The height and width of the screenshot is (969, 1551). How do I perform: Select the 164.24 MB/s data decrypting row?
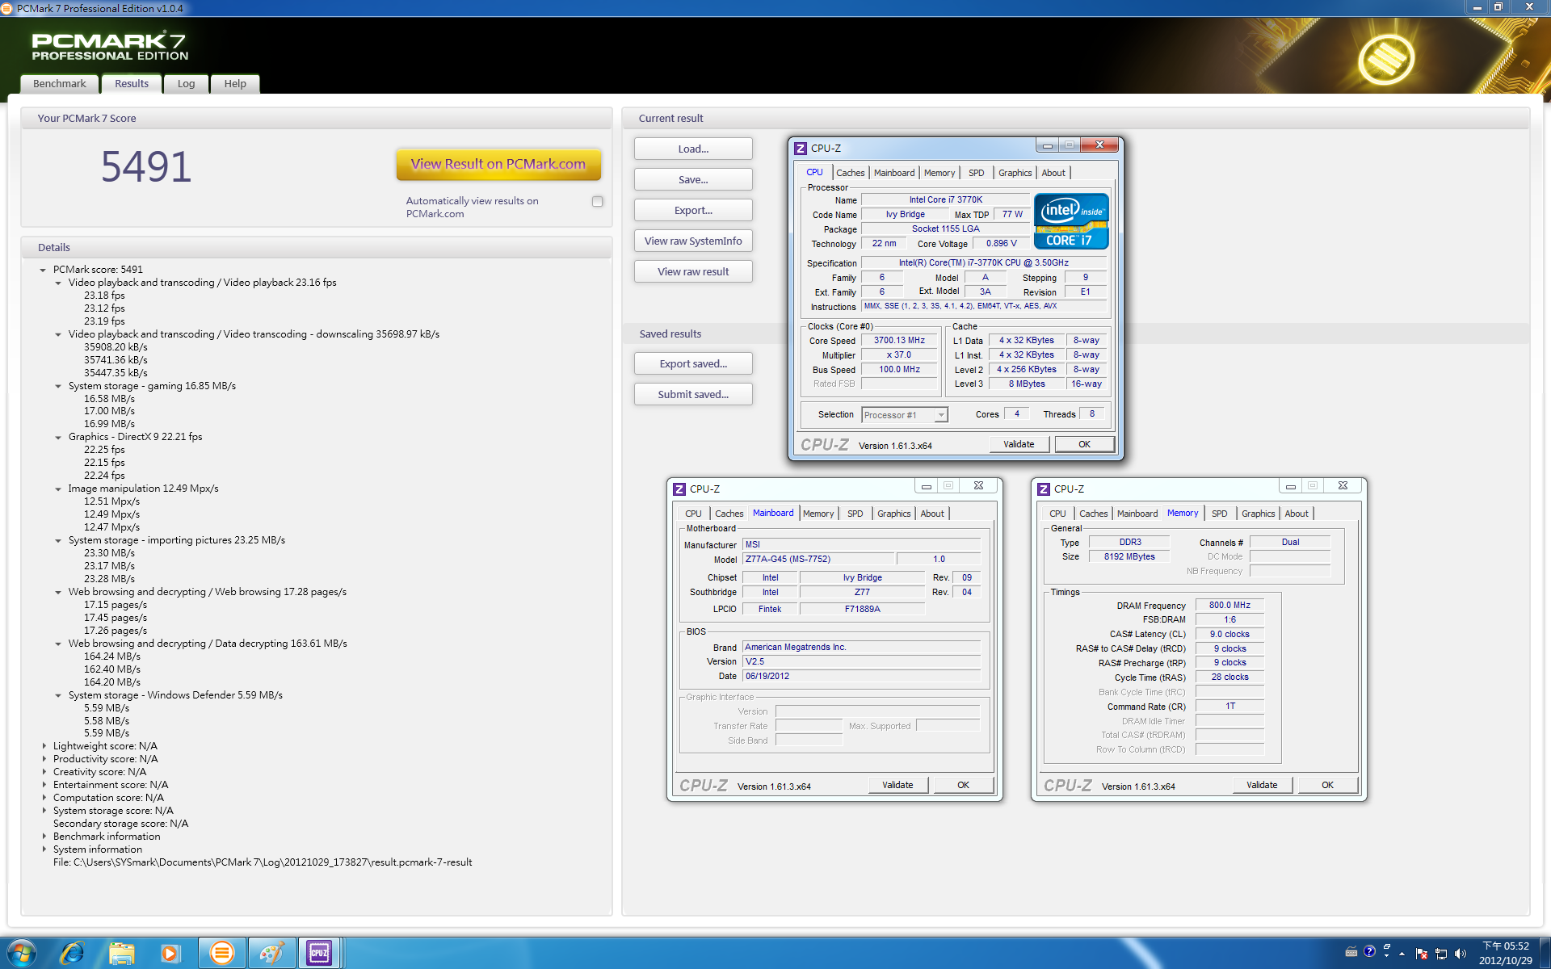112,656
